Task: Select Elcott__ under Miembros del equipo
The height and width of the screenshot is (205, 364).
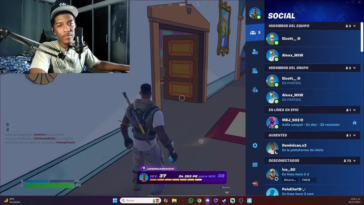Action: point(313,39)
